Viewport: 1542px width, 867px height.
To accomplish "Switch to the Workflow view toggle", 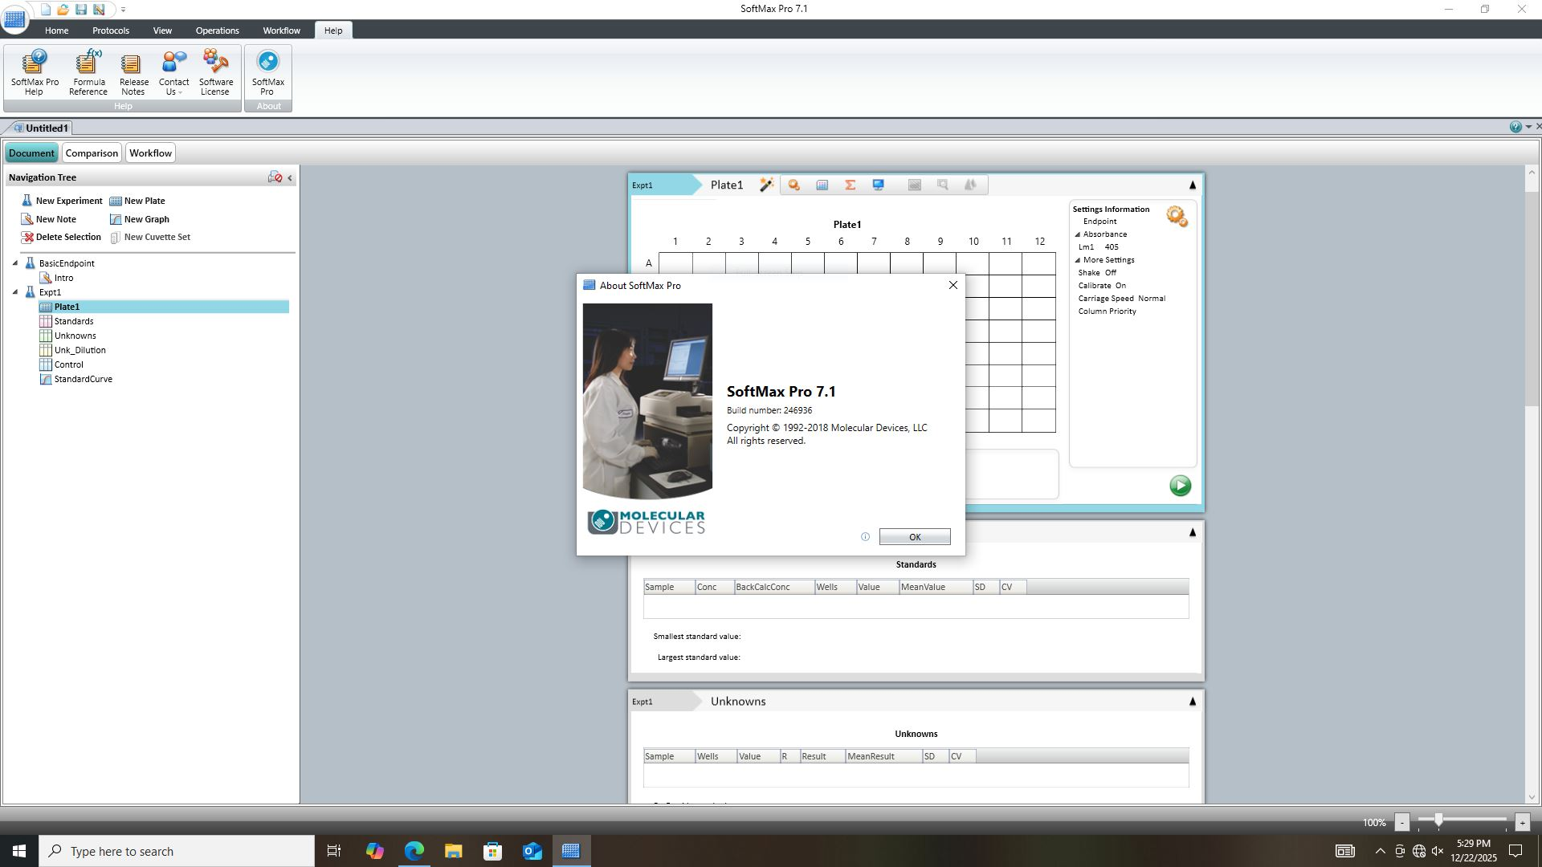I will pyautogui.click(x=150, y=153).
